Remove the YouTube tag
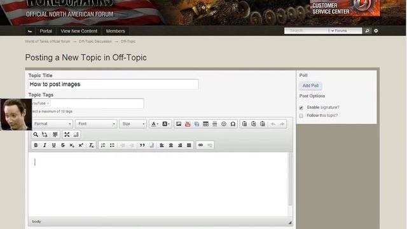Viewport: 407px width, 229px height. [48, 103]
